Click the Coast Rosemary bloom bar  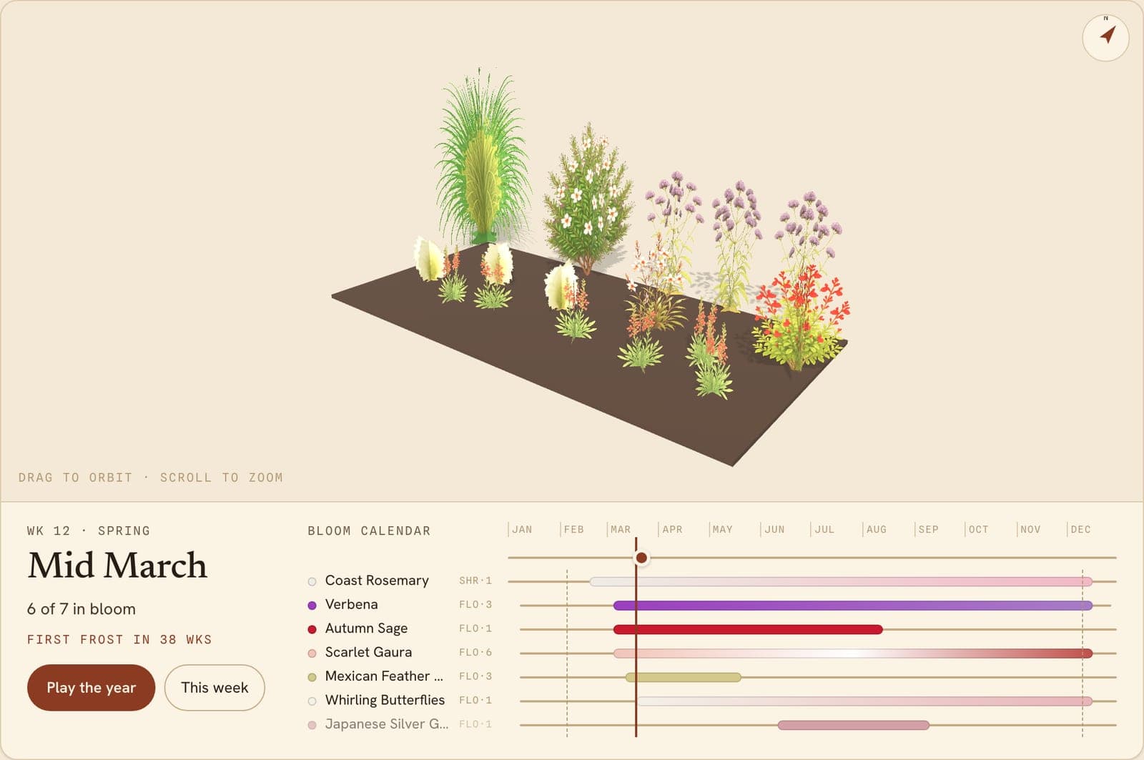(841, 581)
